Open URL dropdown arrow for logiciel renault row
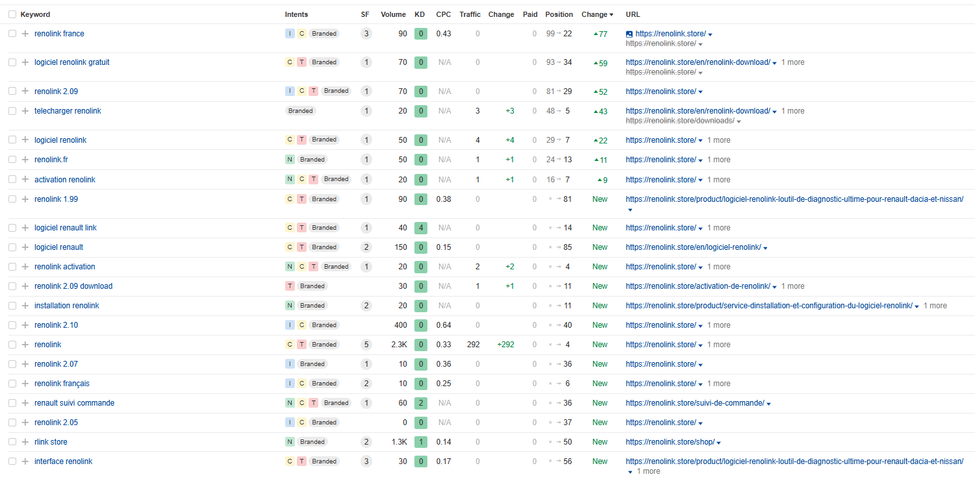Image resolution: width=975 pixels, height=479 pixels. click(766, 248)
